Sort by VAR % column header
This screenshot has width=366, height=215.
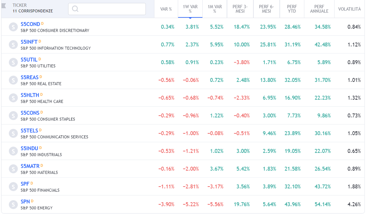pos(166,9)
